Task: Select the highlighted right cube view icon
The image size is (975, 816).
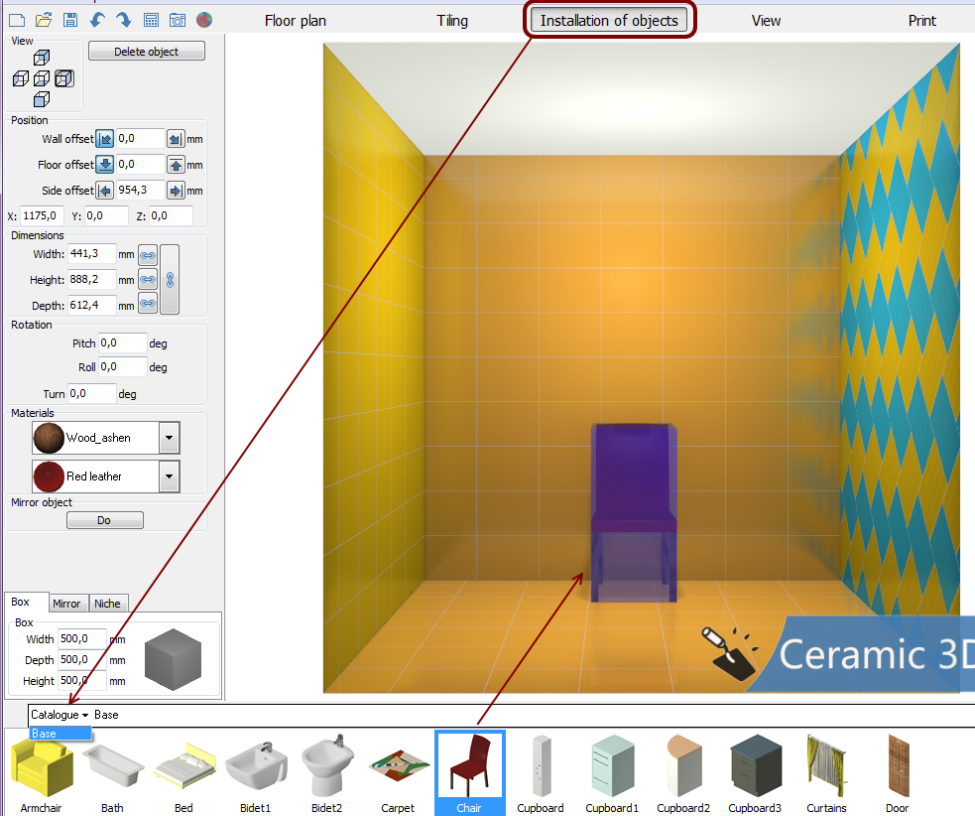Action: 64,78
